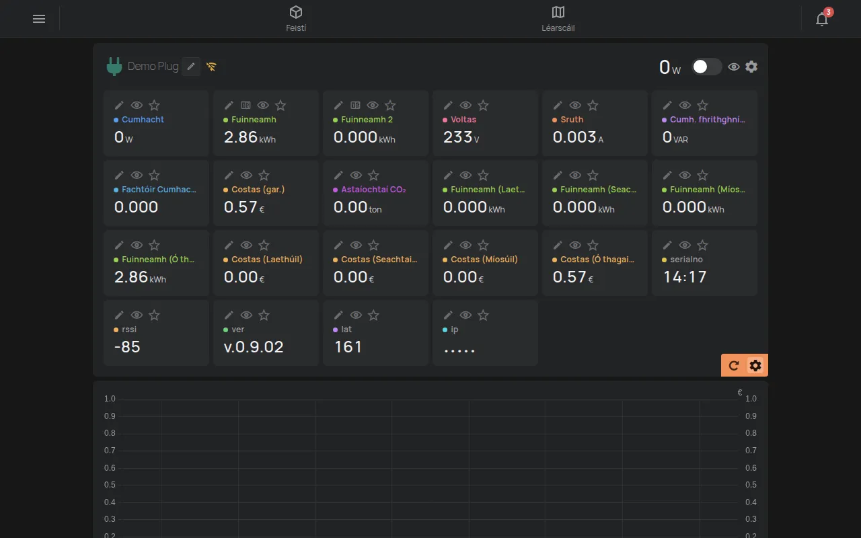
Task: Toggle the Demo Plug power switch
Action: coord(707,67)
